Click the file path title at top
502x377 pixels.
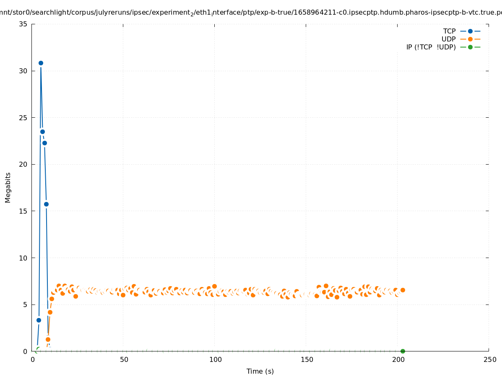pyautogui.click(x=251, y=13)
